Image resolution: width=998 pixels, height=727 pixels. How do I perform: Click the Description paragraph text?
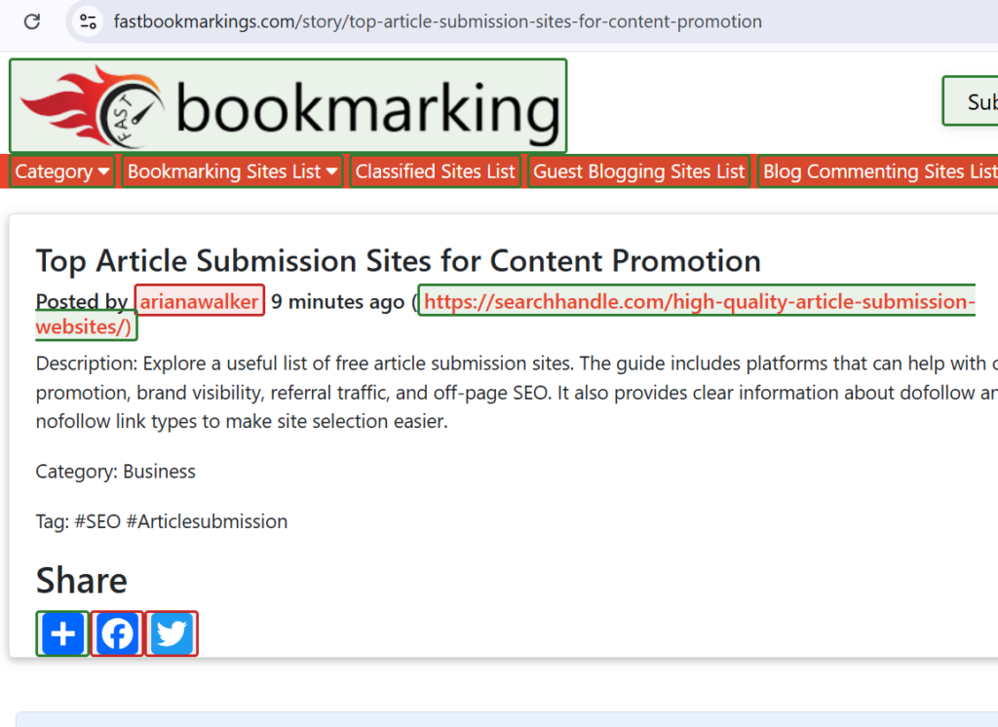(517, 392)
